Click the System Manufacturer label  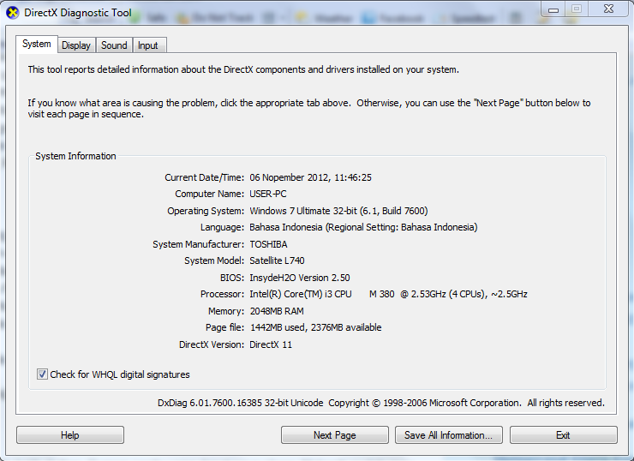(x=199, y=244)
